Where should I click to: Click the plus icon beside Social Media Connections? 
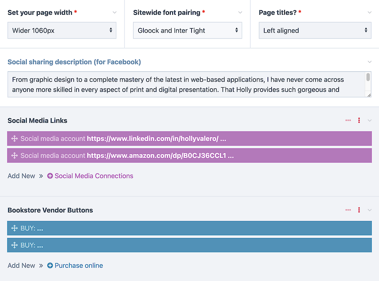click(x=50, y=176)
